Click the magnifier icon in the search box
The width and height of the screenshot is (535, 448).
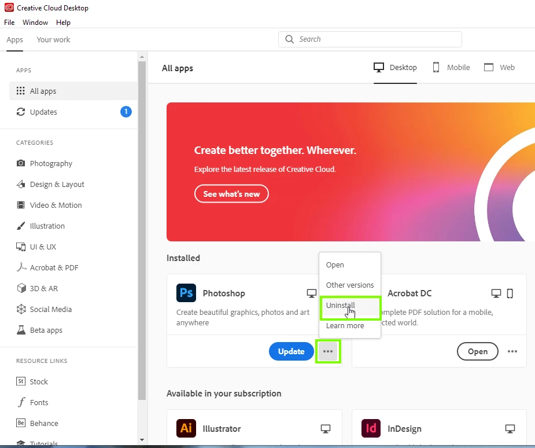(x=289, y=39)
